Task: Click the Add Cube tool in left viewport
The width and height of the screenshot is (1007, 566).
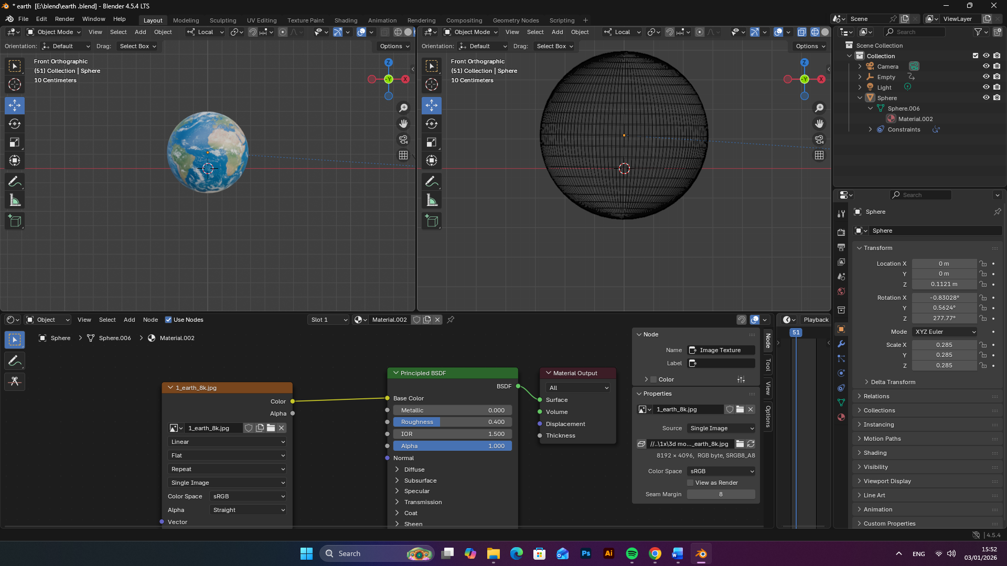Action: click(15, 221)
